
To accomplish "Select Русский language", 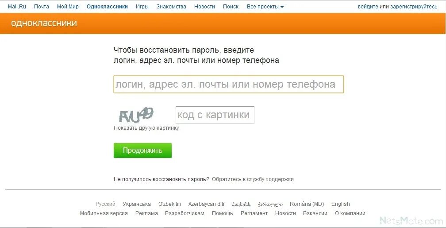I will 105,204.
